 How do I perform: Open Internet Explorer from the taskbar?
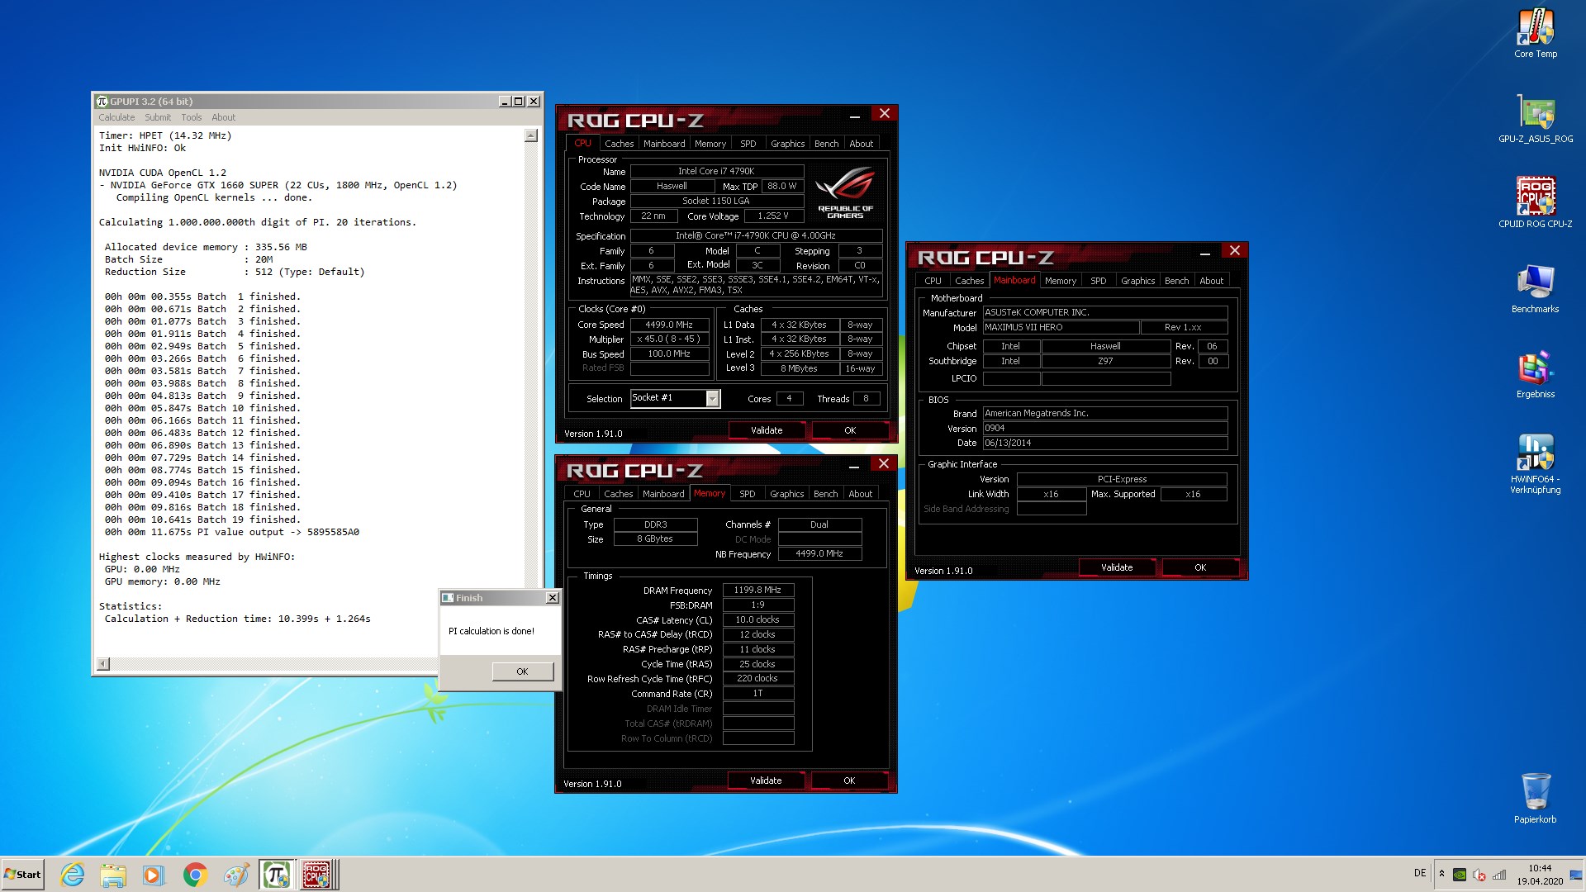pos(73,875)
